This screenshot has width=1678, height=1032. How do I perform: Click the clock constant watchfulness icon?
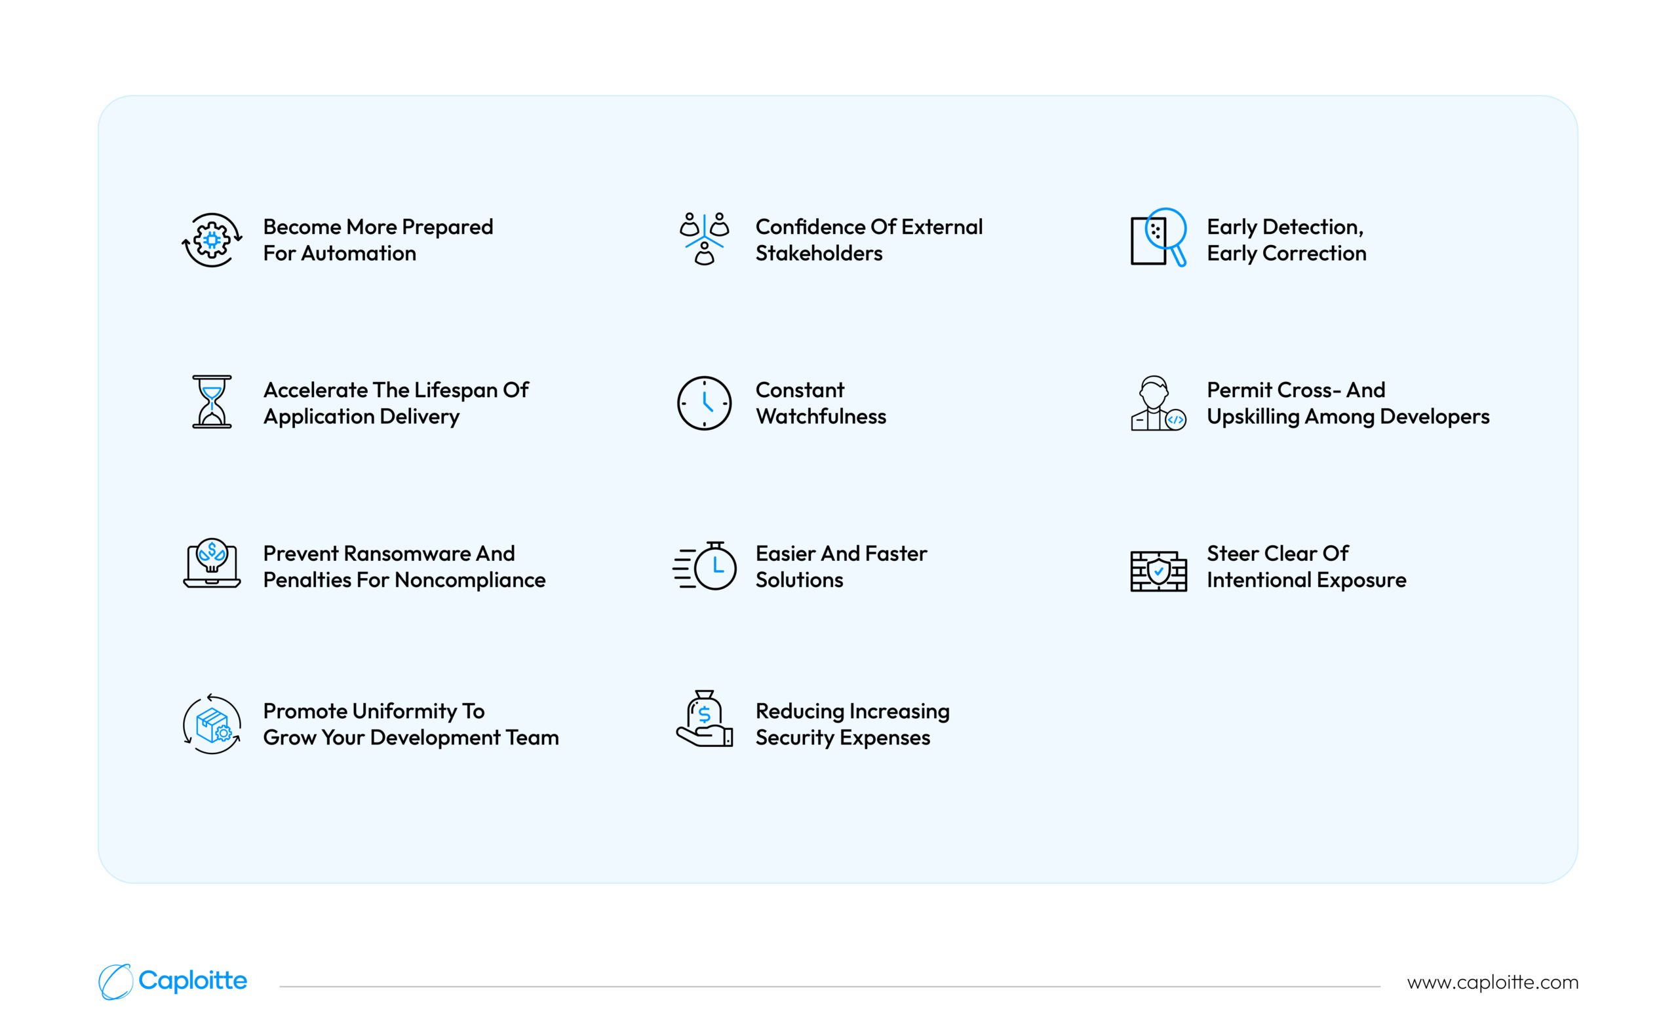pyautogui.click(x=704, y=403)
